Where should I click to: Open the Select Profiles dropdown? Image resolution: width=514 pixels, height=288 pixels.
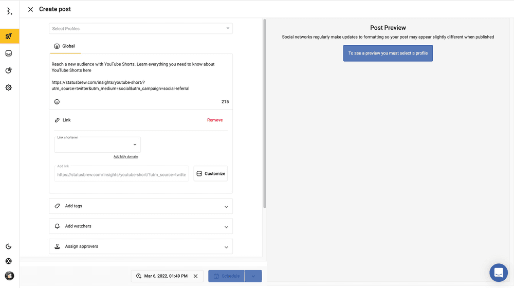click(140, 29)
